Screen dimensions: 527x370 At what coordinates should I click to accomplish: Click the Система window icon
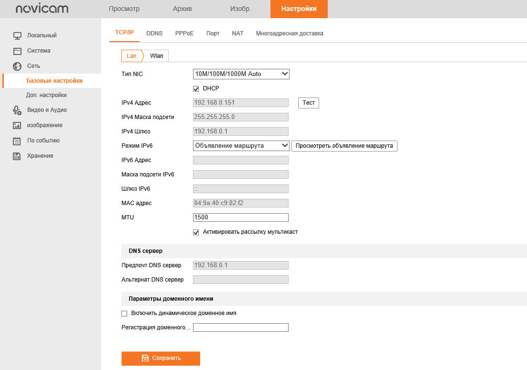click(x=17, y=51)
